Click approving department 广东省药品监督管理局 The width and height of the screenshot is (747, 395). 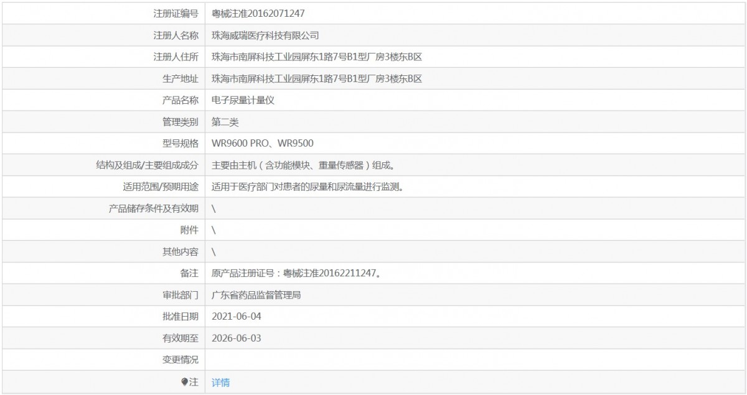click(256, 295)
